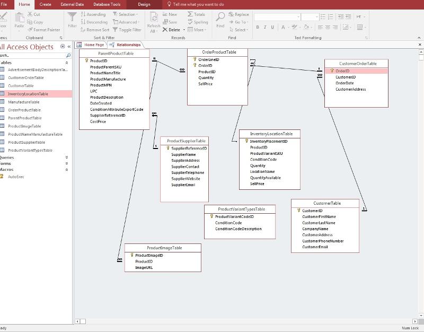This screenshot has height=332, width=424.
Task: Click the Remove Sort icon
Action: 83,30
